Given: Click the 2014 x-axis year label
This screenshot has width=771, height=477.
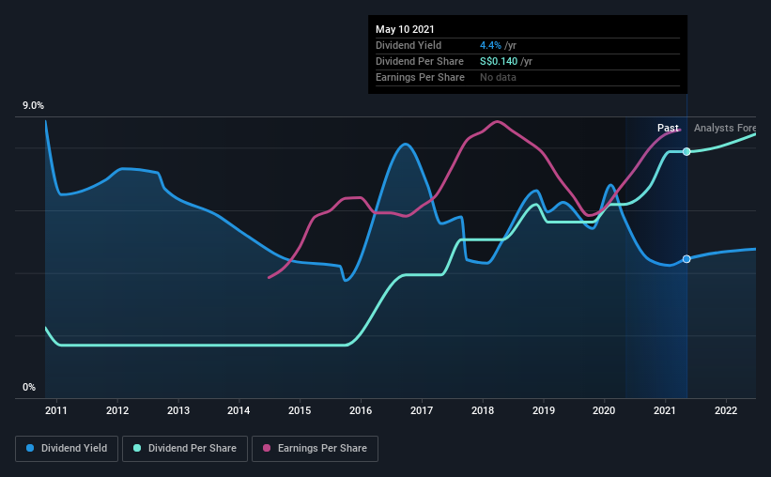Looking at the screenshot, I should (x=239, y=410).
